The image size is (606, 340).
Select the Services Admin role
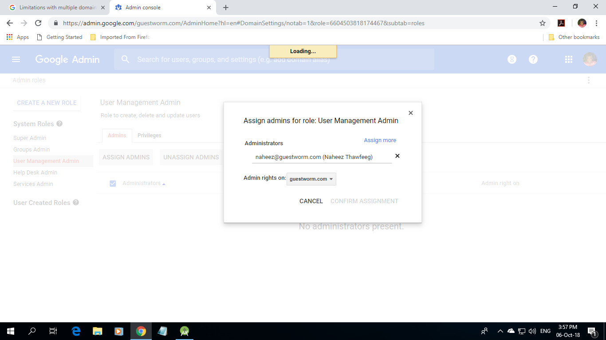33,184
